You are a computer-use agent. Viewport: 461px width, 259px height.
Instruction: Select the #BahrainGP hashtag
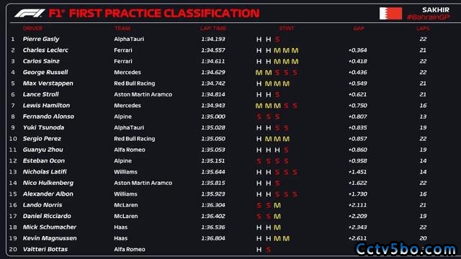click(428, 17)
